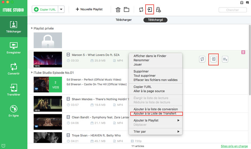Open the Maroon 5 video thumbnail

click(48, 59)
